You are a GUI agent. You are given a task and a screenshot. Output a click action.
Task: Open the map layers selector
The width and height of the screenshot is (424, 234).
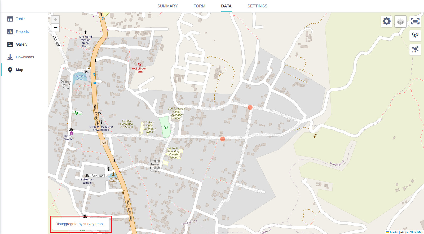click(400, 21)
